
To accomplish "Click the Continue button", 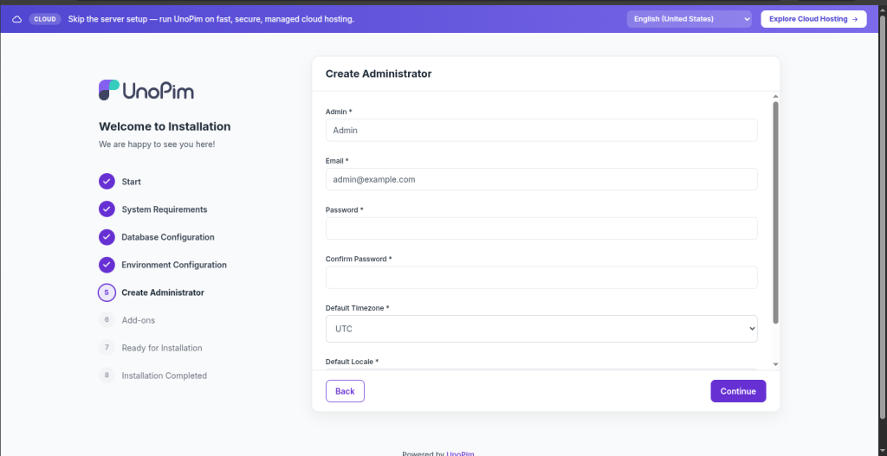I will point(738,391).
